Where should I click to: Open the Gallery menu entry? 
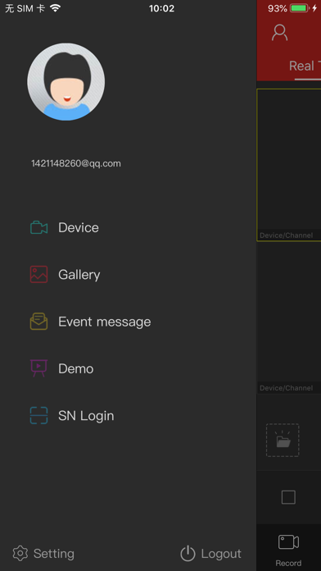pos(79,275)
